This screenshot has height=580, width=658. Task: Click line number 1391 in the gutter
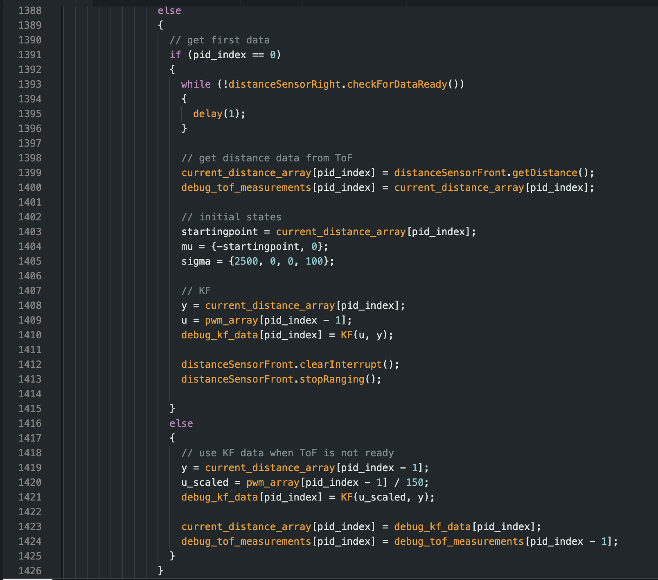pos(30,55)
